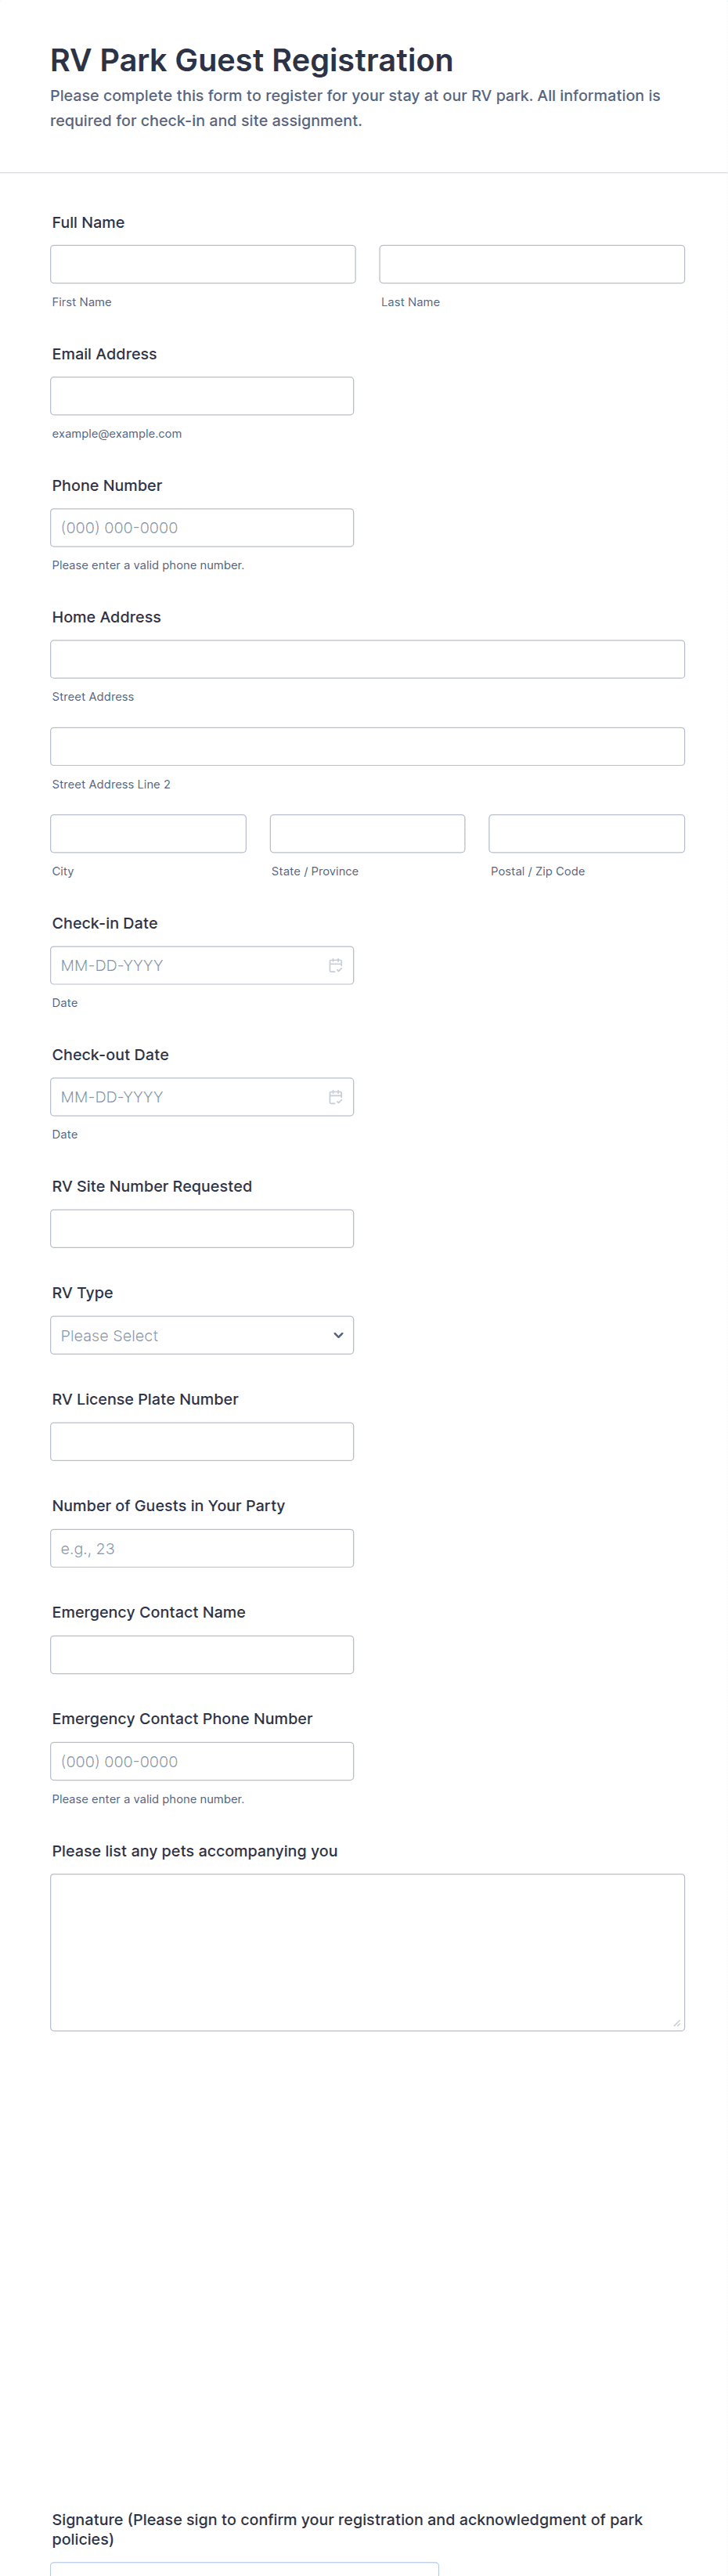Open the Check-in Date calendar icon
Image resolution: width=728 pixels, height=2576 pixels.
click(x=336, y=965)
